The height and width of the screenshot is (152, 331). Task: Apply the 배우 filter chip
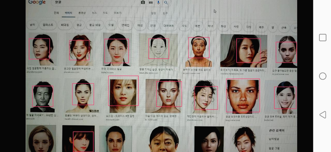tap(262, 27)
